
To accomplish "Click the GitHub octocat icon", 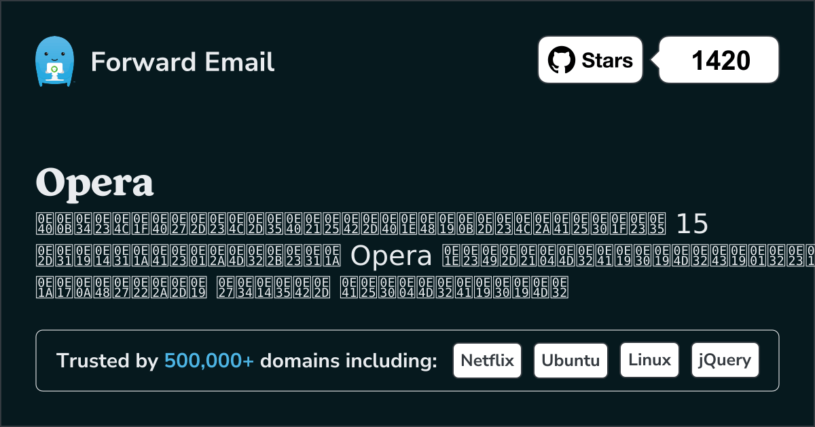I will coord(562,60).
